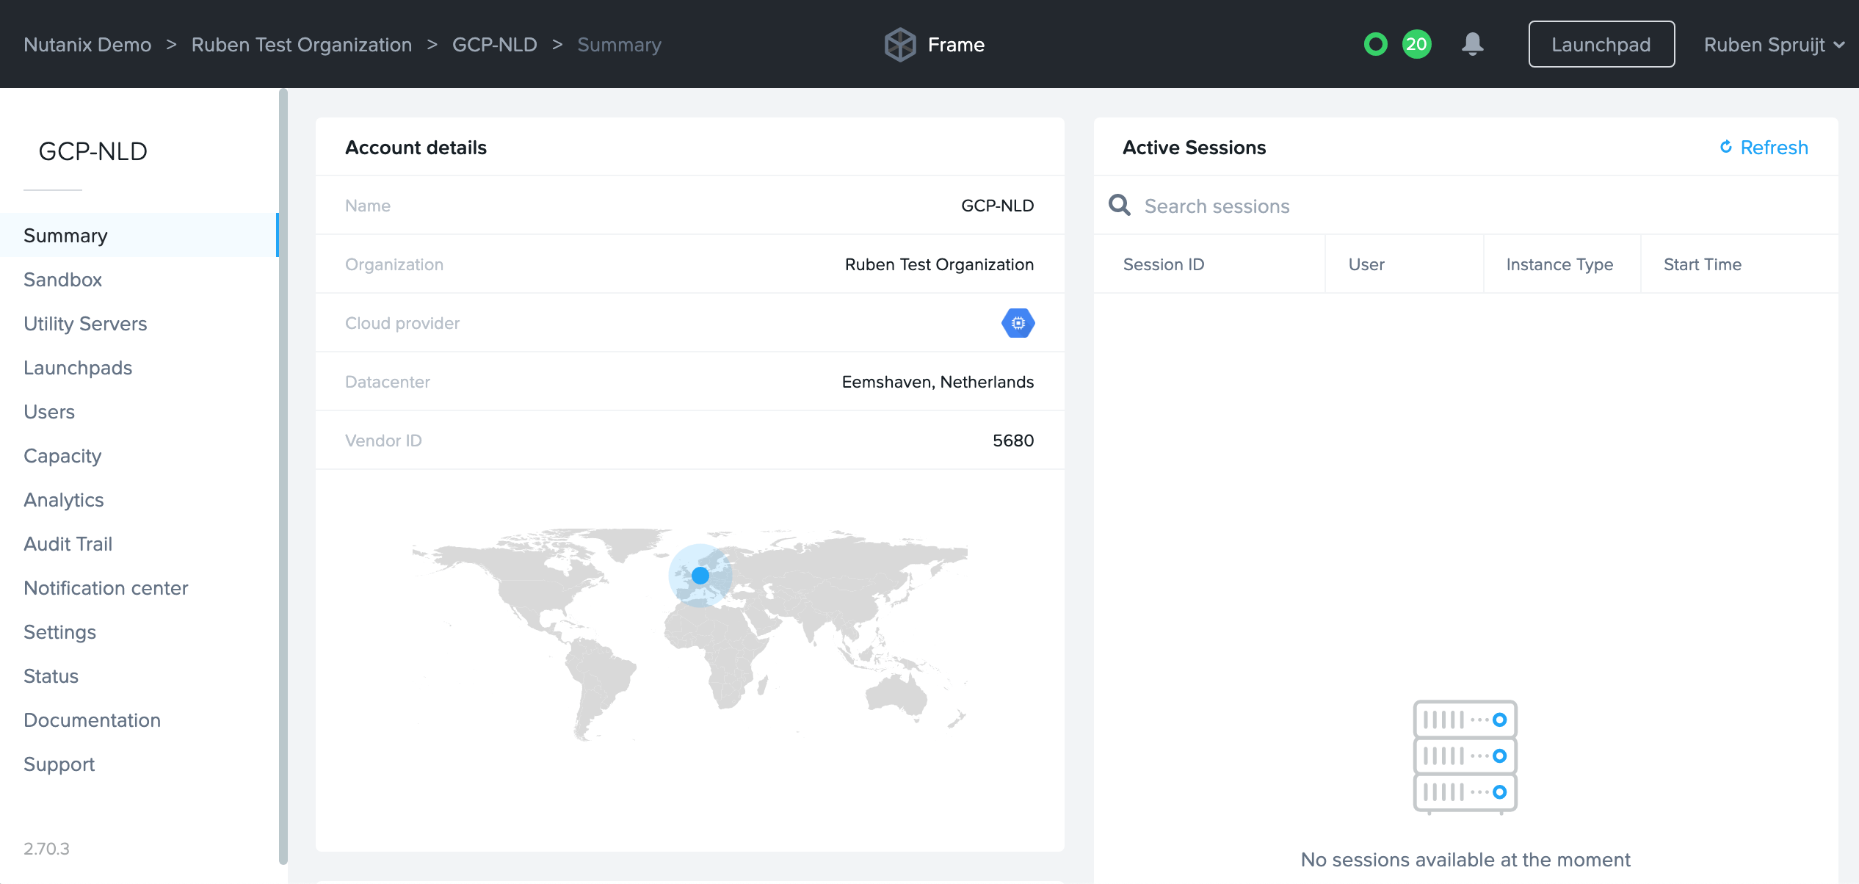Screen dimensions: 1859x884
Task: Toggle the Notification center sidebar item
Action: (104, 588)
